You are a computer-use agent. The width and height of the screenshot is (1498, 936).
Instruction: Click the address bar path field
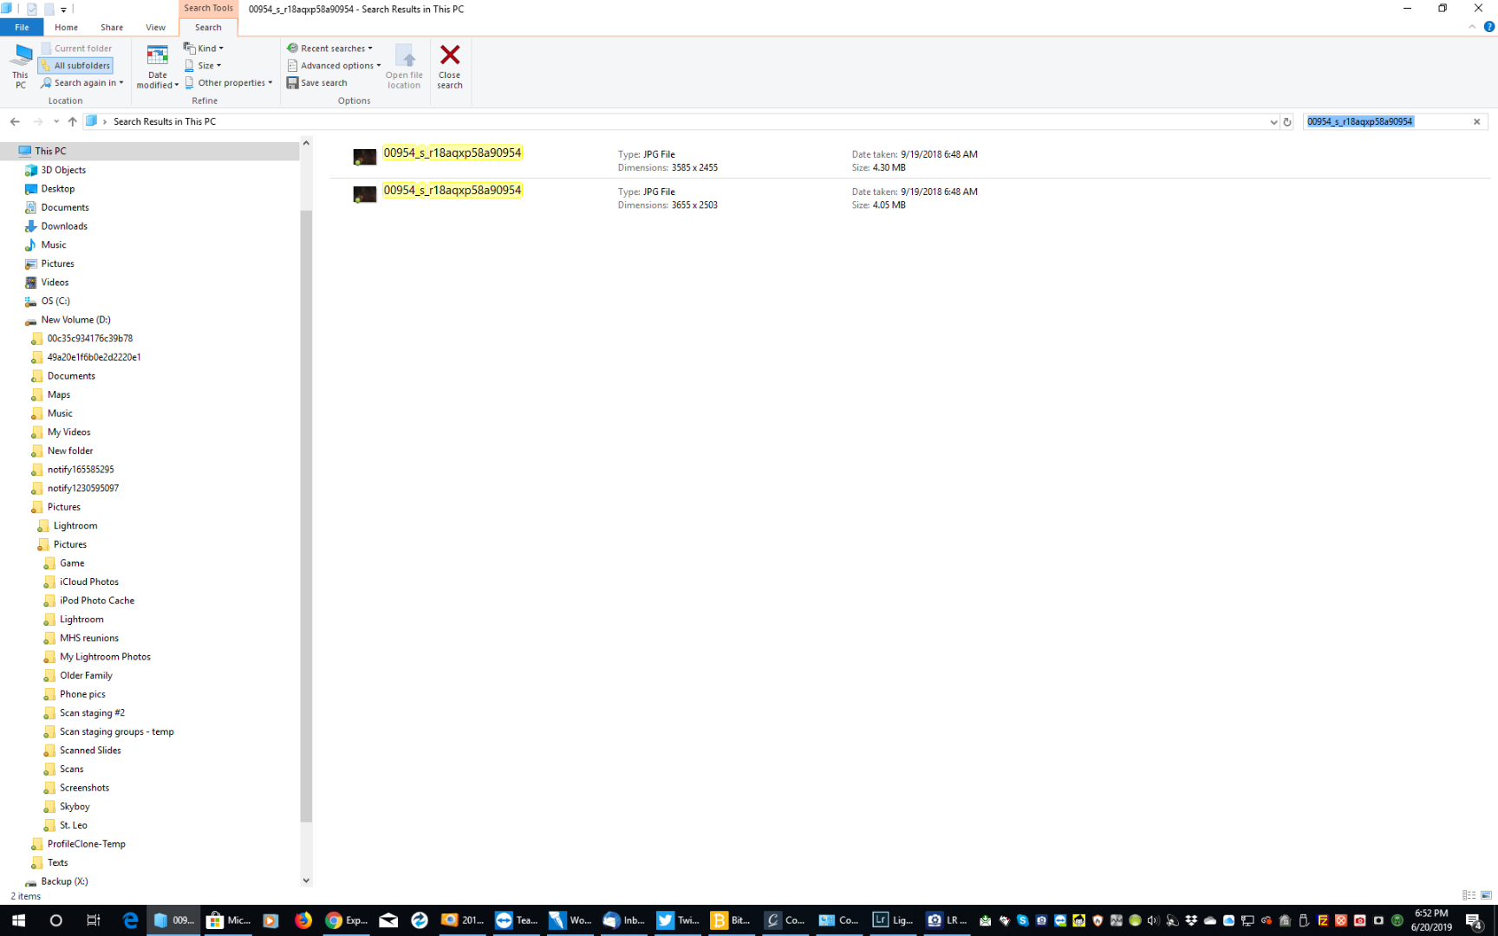676,121
